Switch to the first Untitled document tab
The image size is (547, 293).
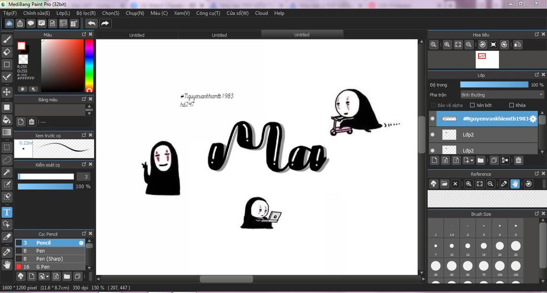(x=137, y=35)
